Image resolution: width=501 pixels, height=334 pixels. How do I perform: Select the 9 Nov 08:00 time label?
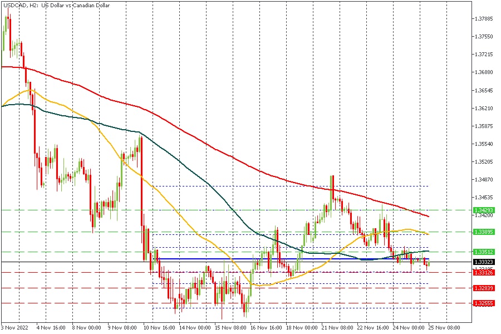click(122, 328)
